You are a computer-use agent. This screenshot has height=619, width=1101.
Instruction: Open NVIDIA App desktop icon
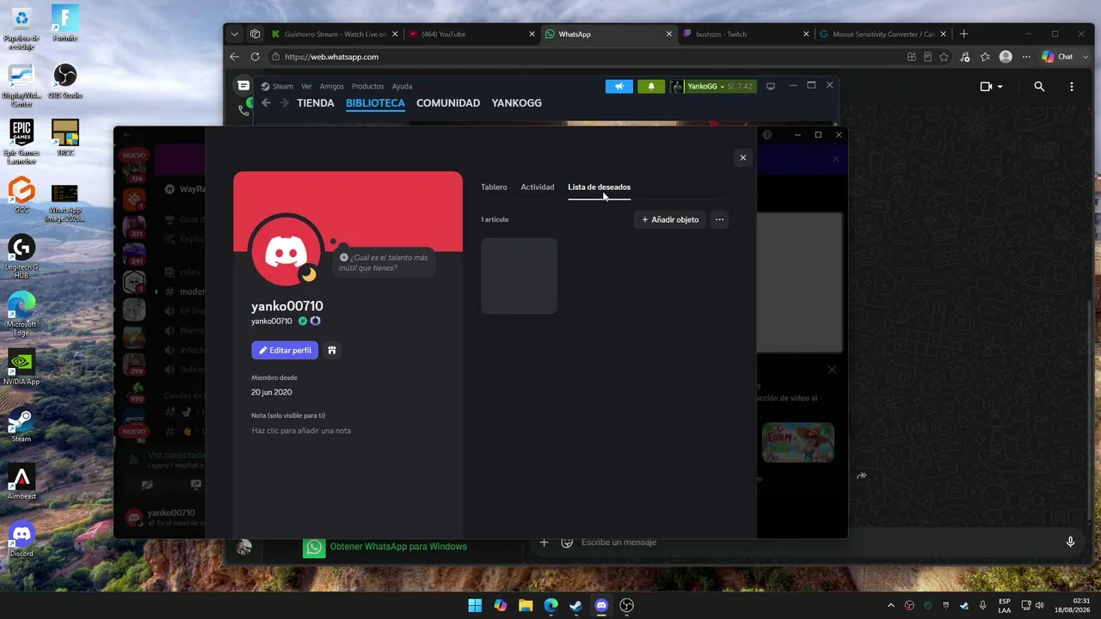(22, 367)
